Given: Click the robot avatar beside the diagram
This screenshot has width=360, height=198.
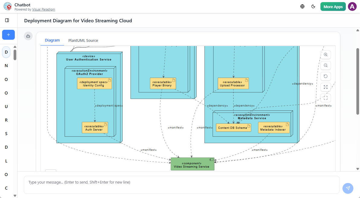Looking at the screenshot, I should (28, 36).
